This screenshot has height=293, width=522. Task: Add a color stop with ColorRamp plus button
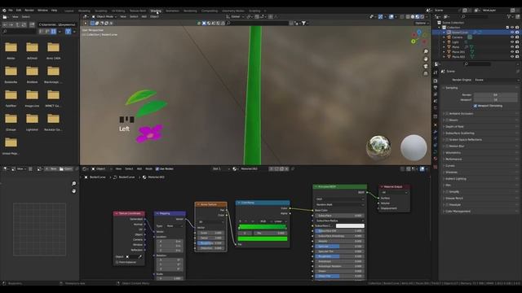241,221
